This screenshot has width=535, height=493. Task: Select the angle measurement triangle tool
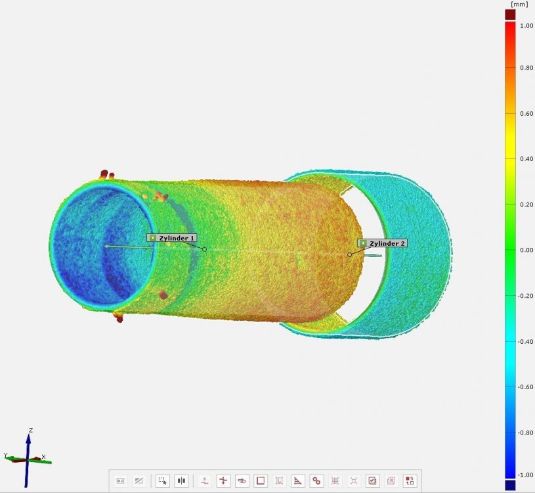click(298, 481)
